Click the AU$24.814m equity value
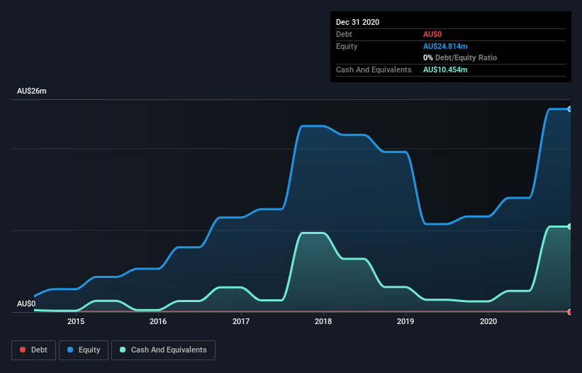Viewport: 582px width, 373px height. click(x=445, y=46)
